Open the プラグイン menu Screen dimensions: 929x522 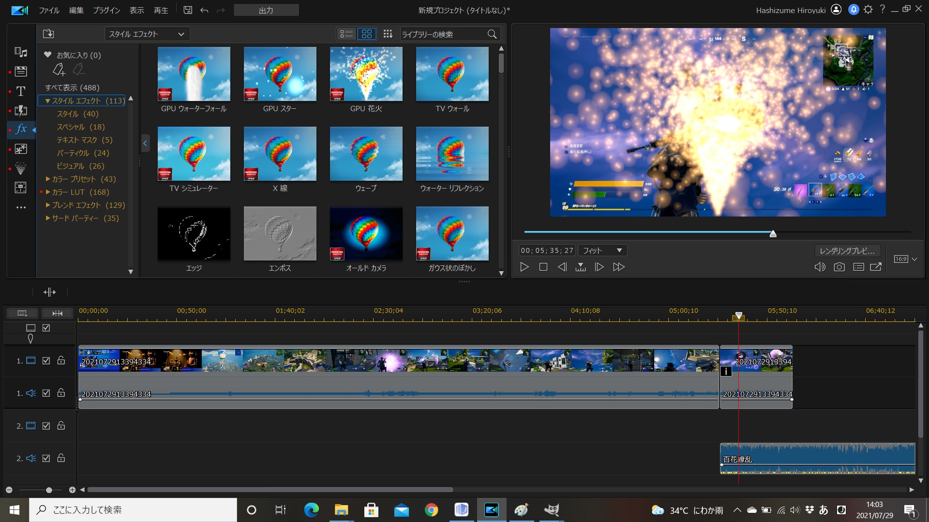(x=106, y=10)
